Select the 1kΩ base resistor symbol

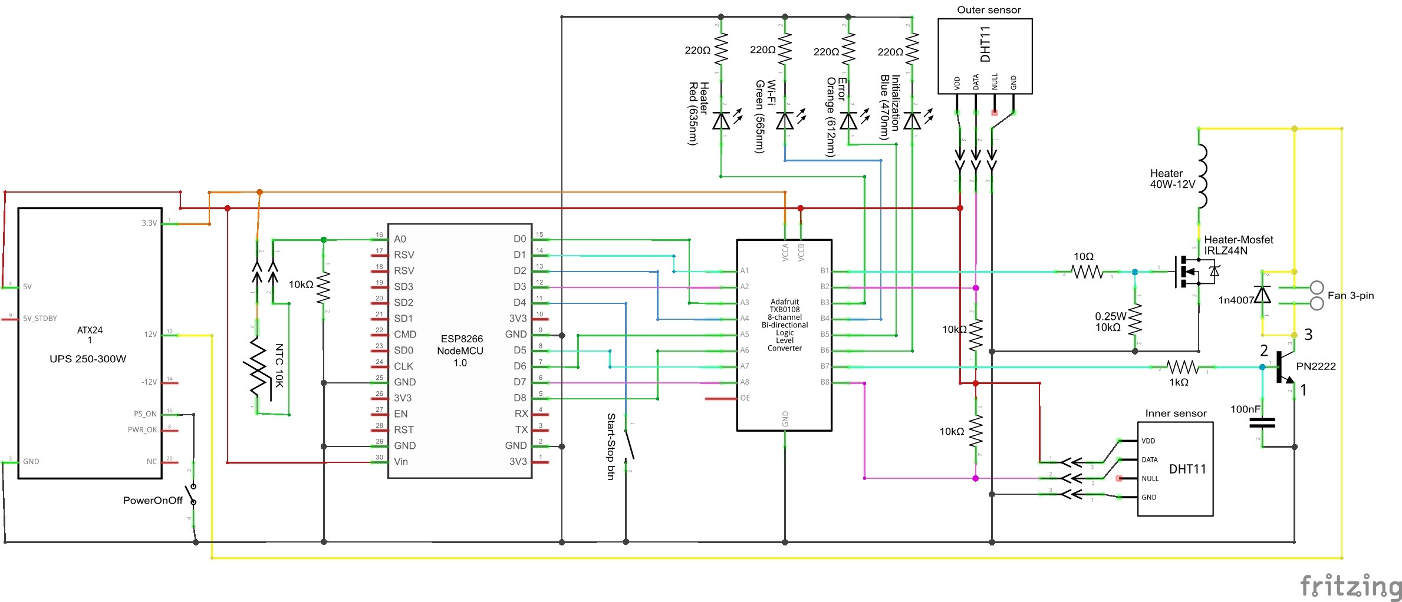tap(1183, 368)
